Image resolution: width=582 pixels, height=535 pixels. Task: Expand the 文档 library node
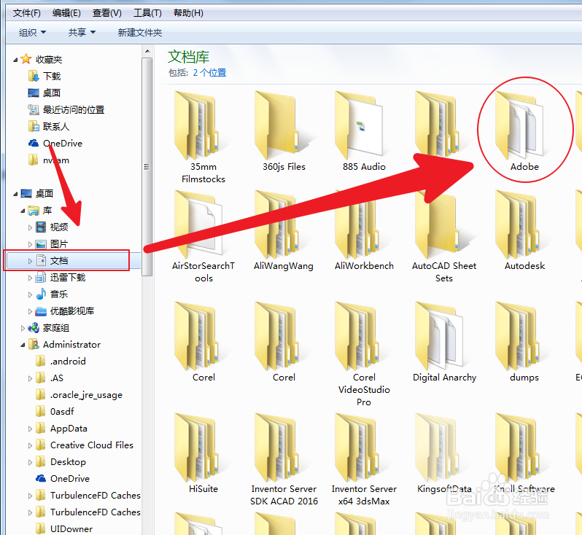click(30, 261)
